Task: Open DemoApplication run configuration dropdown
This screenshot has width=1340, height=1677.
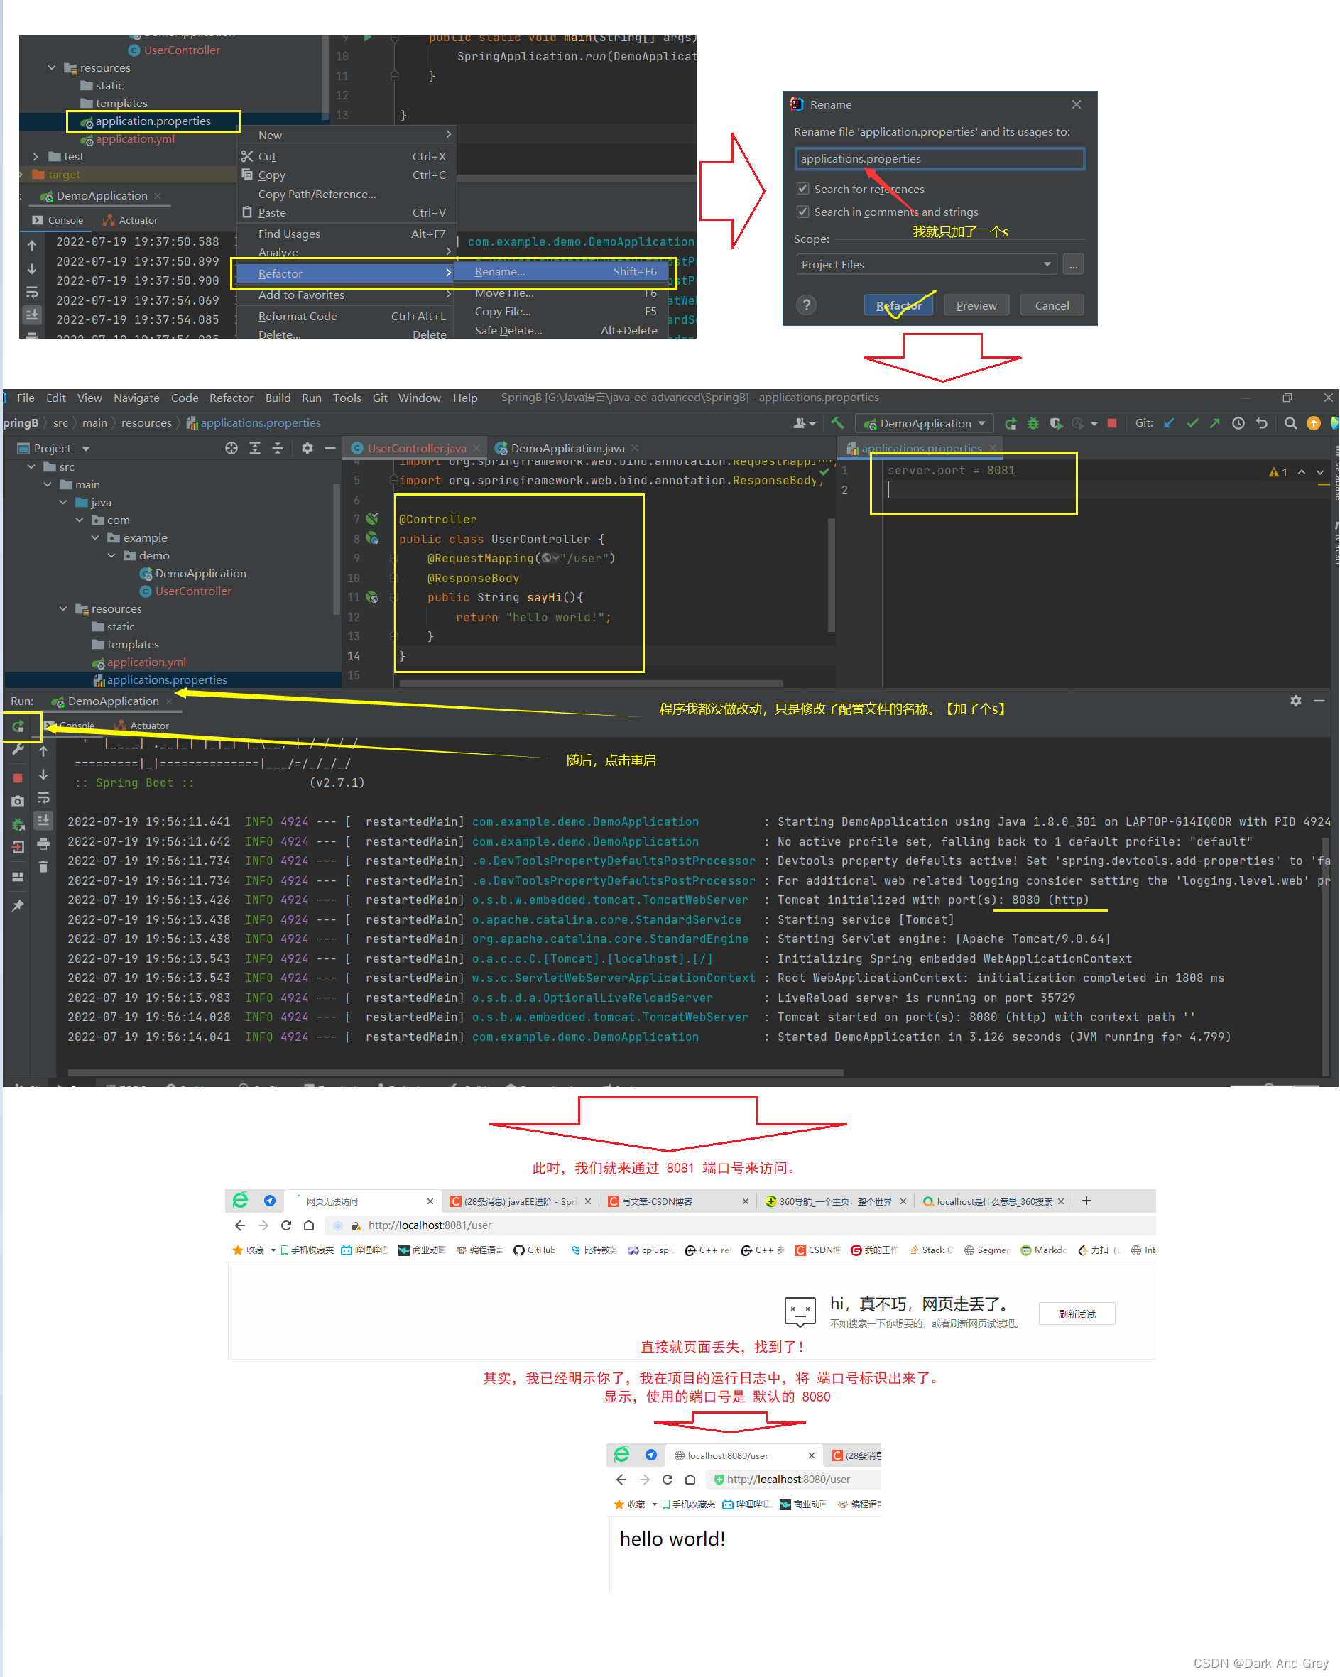Action: (x=925, y=423)
